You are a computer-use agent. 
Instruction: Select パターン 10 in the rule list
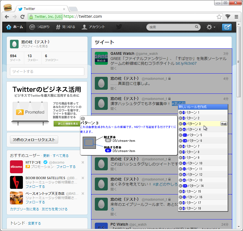click(x=203, y=163)
